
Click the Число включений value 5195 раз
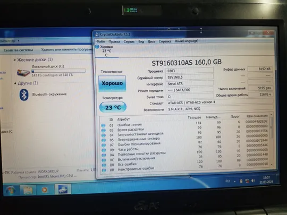[x=260, y=88]
